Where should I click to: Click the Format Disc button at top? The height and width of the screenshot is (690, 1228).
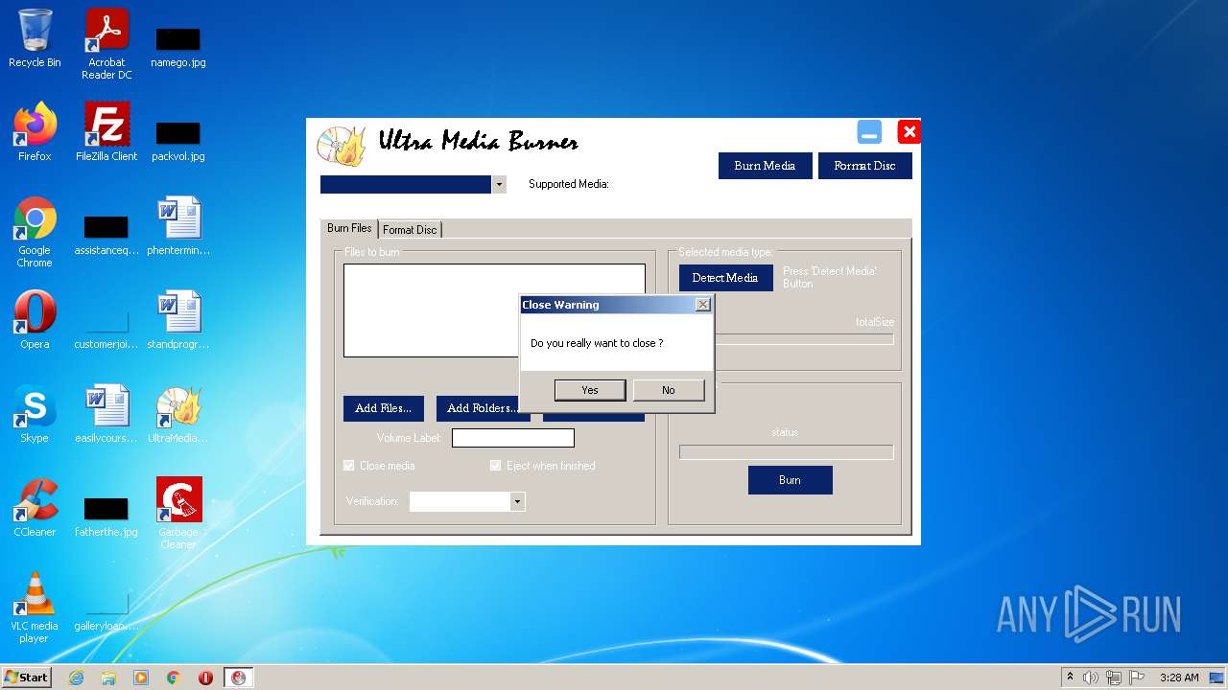point(864,166)
